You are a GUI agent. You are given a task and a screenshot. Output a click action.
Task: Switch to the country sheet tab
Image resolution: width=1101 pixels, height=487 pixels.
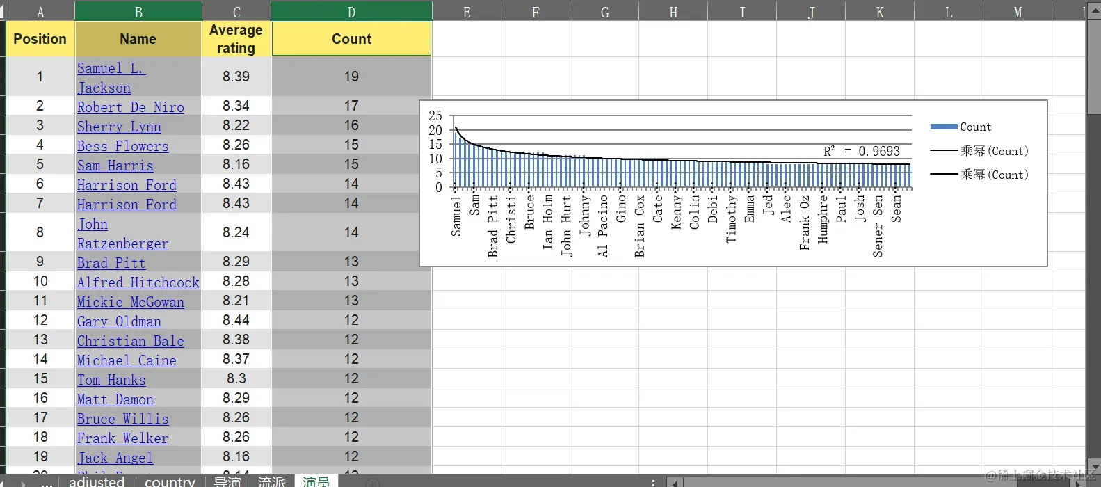tap(170, 481)
